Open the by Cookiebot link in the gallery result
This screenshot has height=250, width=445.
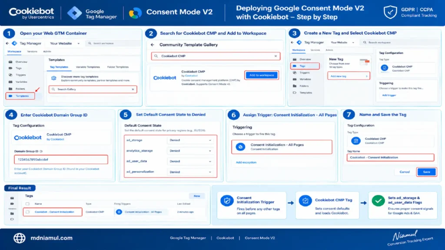[x=189, y=76]
